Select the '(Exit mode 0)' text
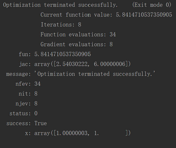 pyautogui.click(x=152, y=5)
